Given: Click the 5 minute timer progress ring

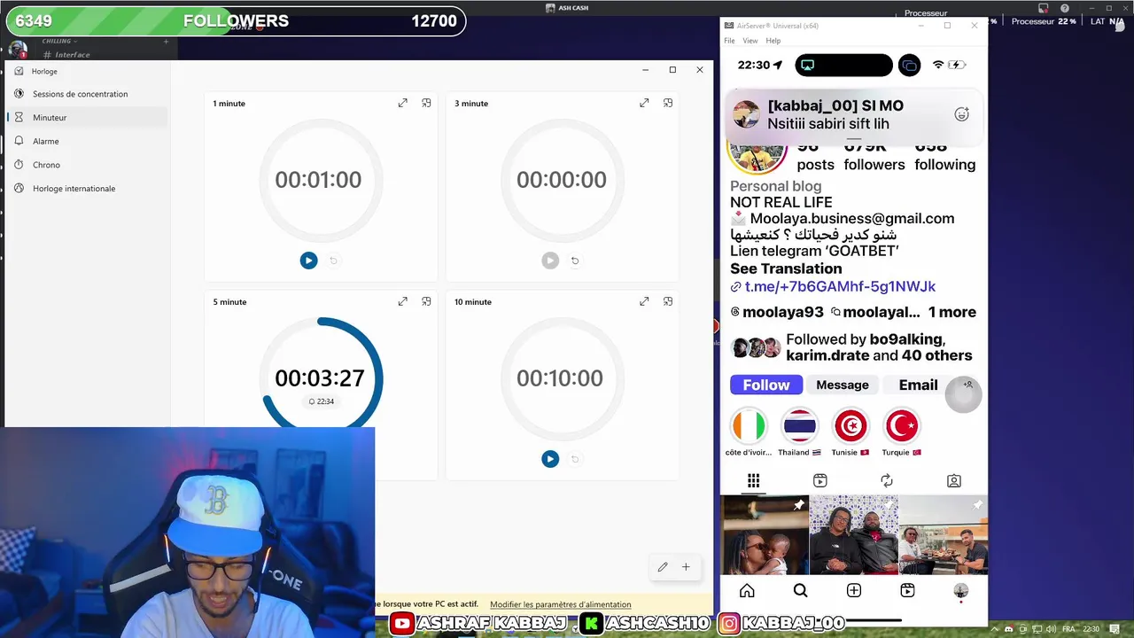Looking at the screenshot, I should tap(320, 378).
